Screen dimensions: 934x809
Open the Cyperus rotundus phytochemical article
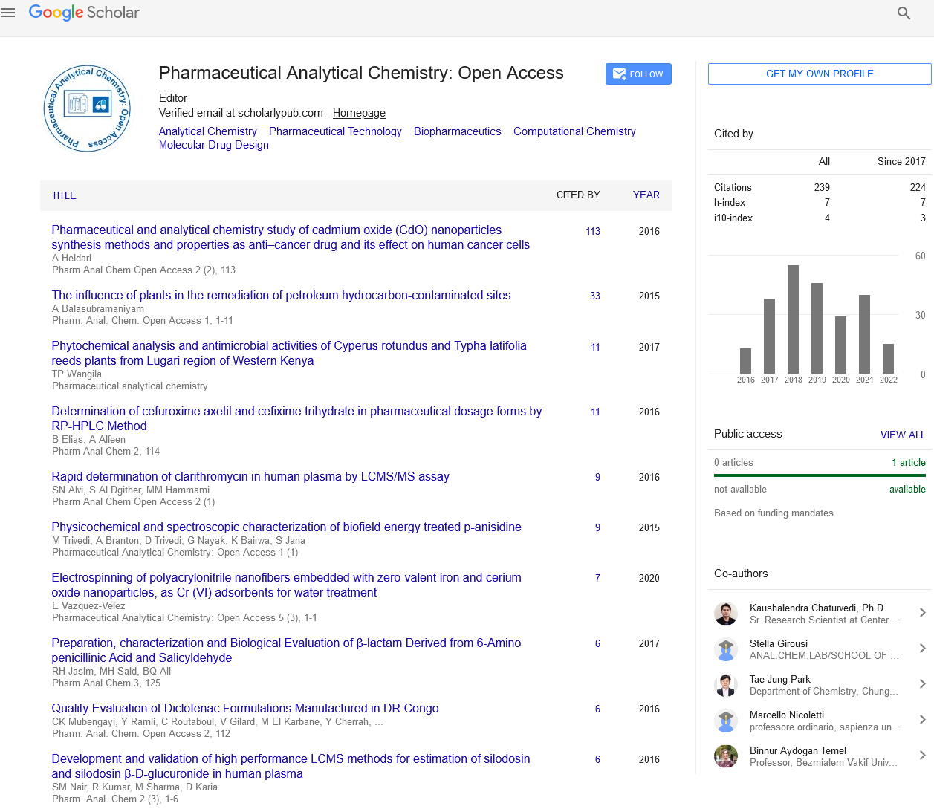(x=289, y=354)
